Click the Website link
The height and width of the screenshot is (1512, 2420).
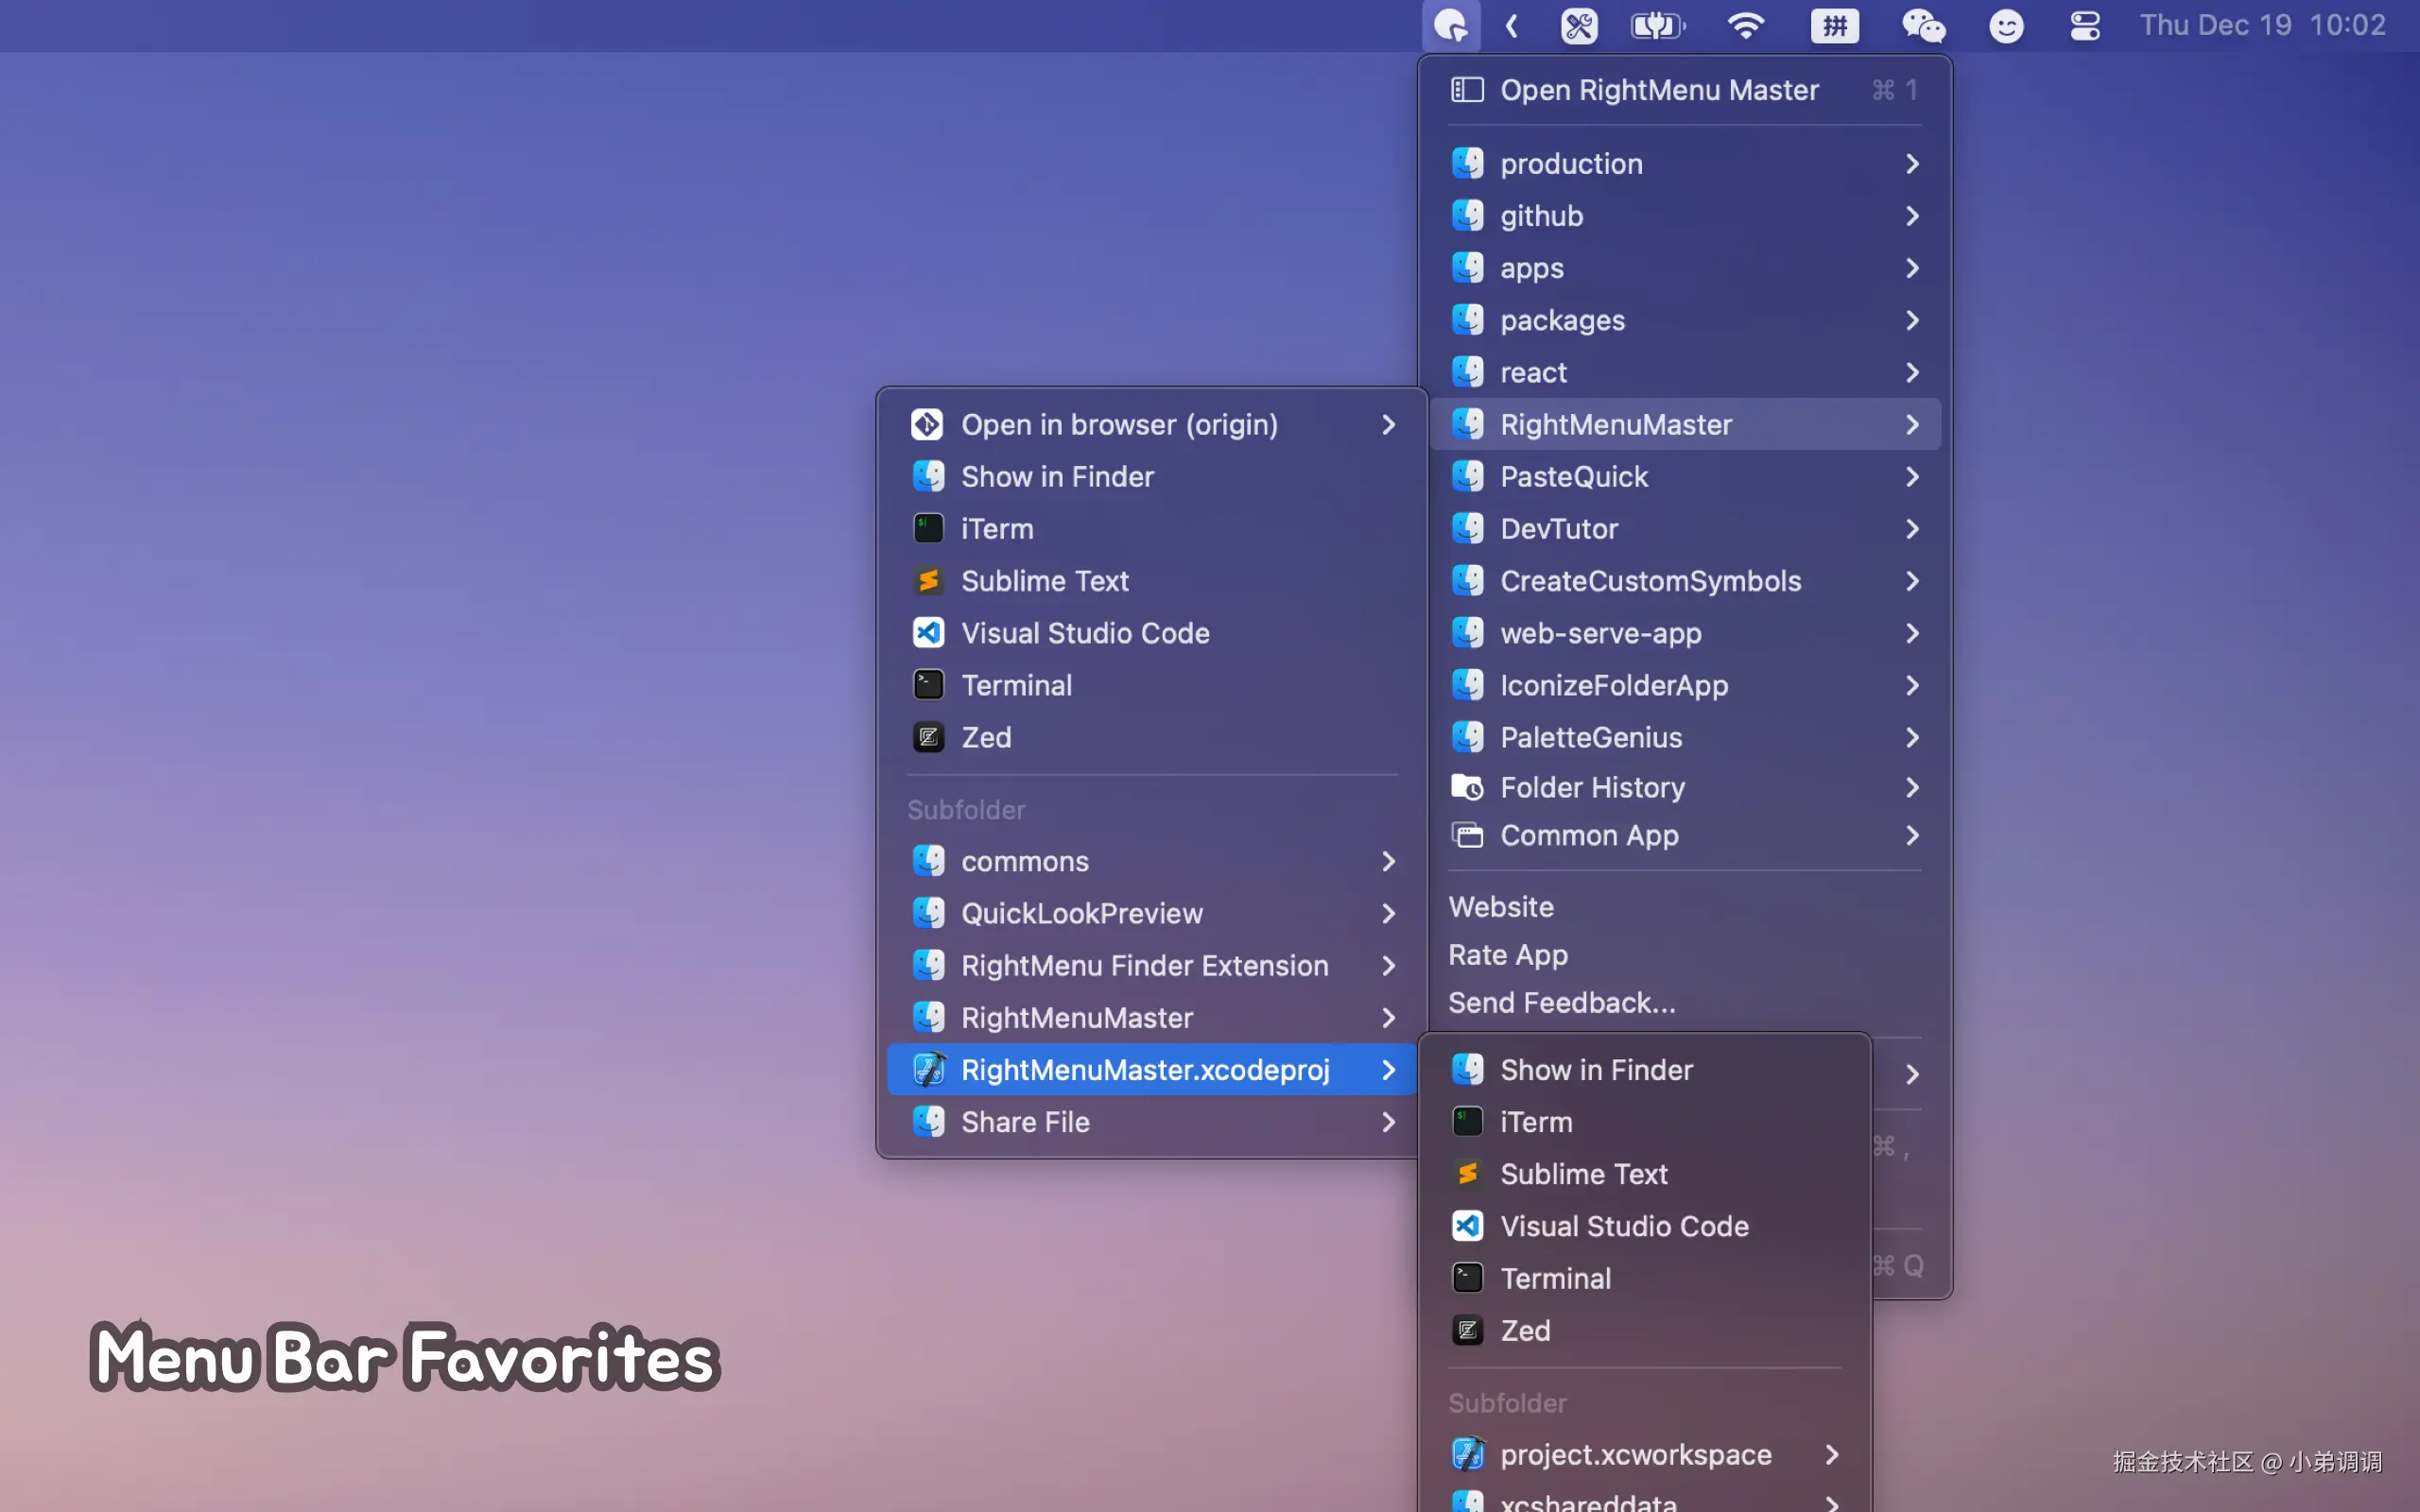pos(1500,907)
